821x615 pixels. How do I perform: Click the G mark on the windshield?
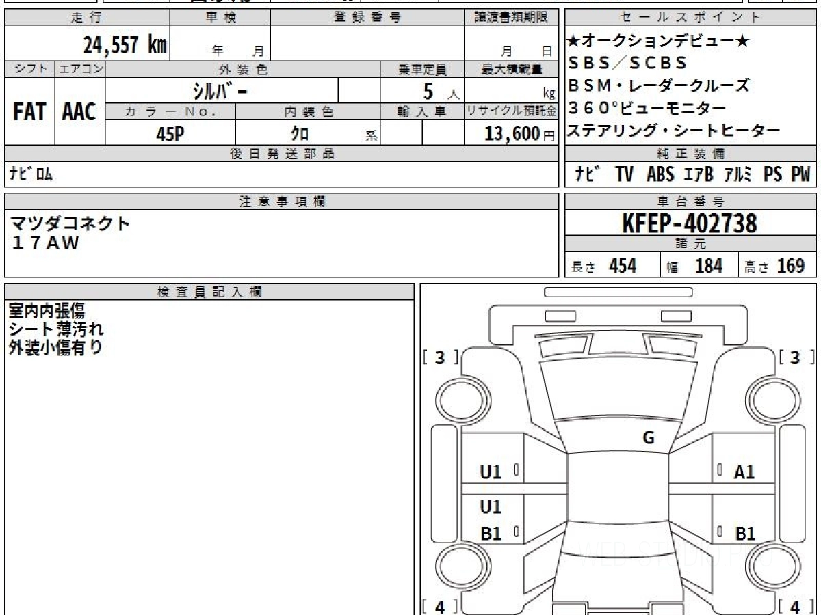(649, 438)
